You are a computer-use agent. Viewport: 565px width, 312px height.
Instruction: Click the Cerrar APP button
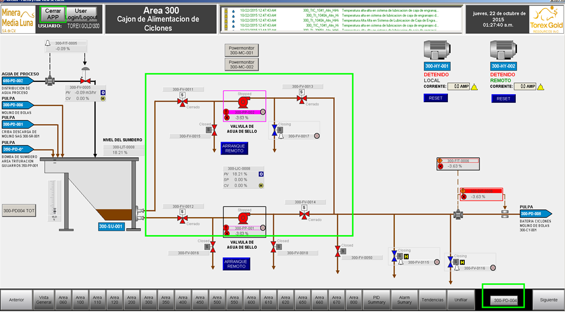tap(53, 14)
